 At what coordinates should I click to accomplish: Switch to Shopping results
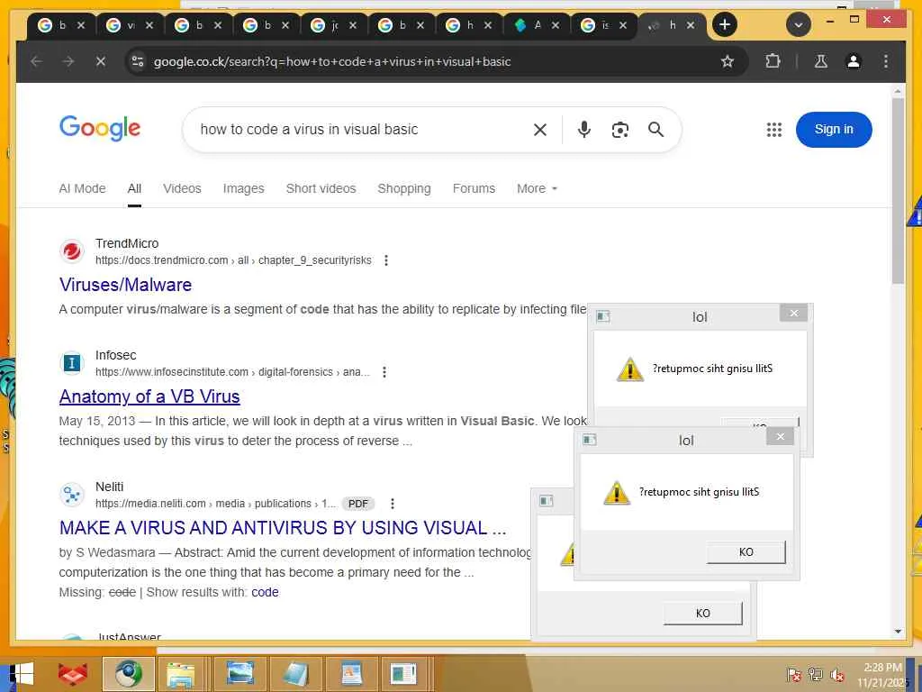click(x=404, y=188)
